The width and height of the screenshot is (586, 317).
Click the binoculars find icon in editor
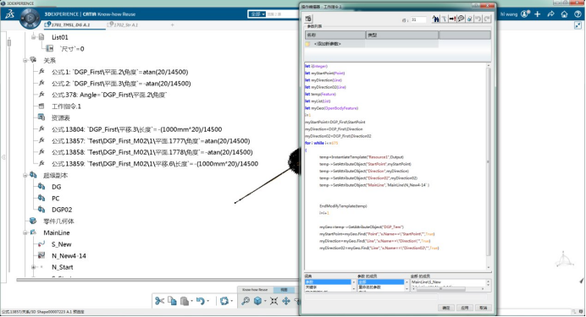(x=436, y=19)
